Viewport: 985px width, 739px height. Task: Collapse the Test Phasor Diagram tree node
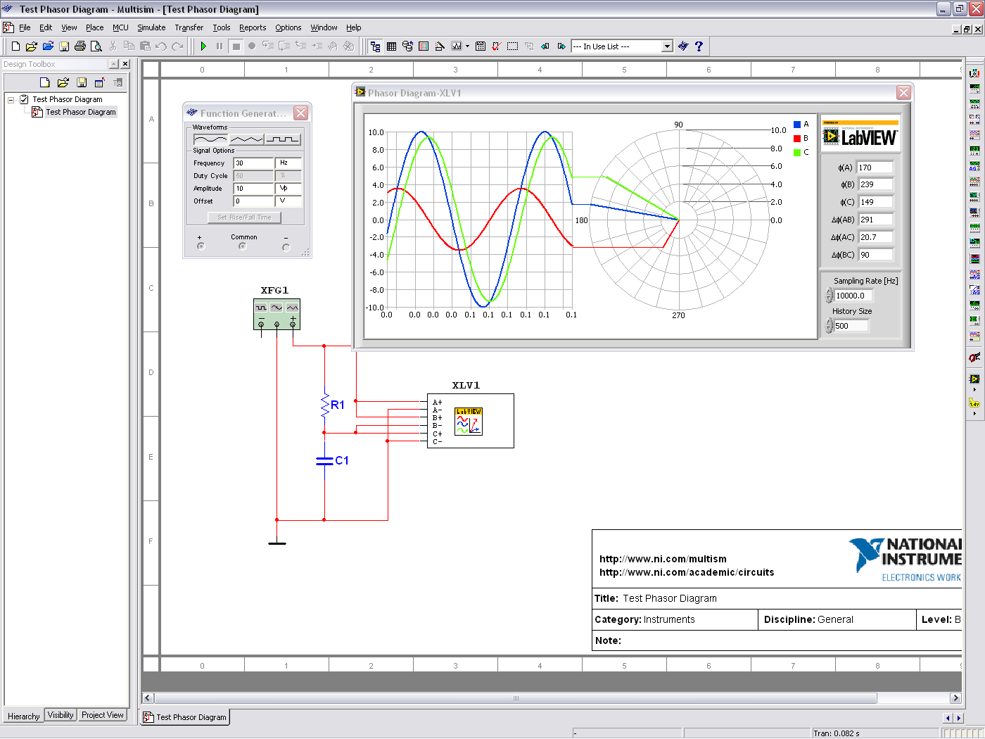coord(9,99)
